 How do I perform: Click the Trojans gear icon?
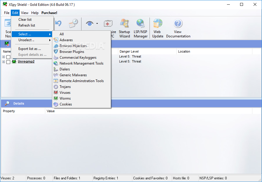[x=55, y=87]
